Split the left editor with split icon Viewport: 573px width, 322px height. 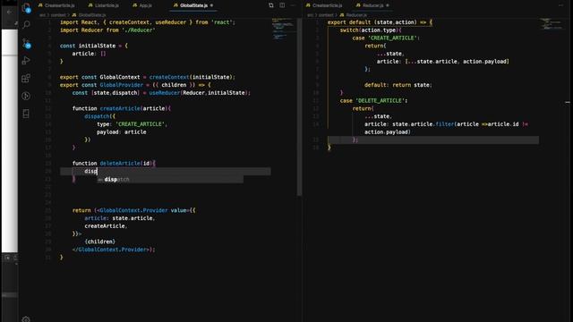point(282,5)
